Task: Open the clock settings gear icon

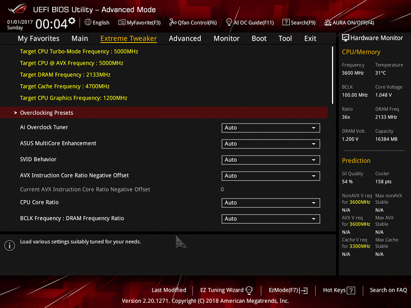Action: click(72, 21)
